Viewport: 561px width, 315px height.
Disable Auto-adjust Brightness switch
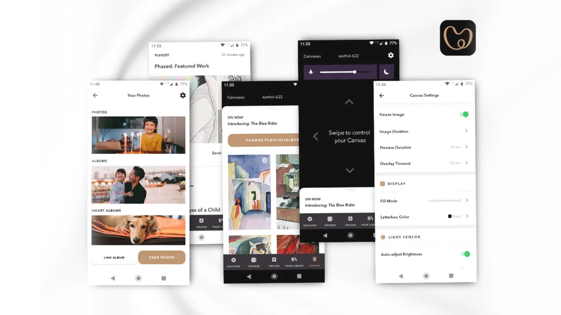click(465, 254)
